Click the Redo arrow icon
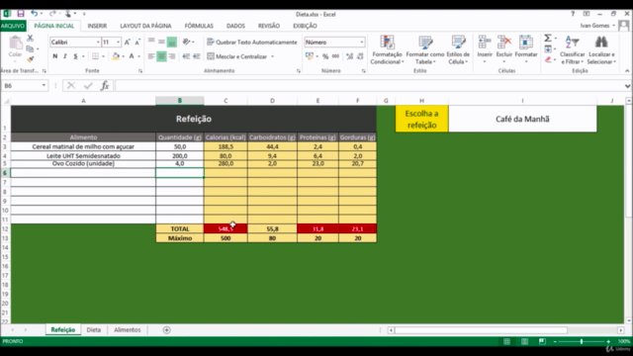 pos(52,14)
